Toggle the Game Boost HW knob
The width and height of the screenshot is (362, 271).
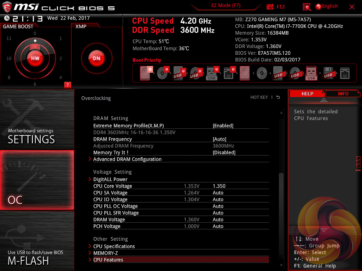[x=35, y=58]
